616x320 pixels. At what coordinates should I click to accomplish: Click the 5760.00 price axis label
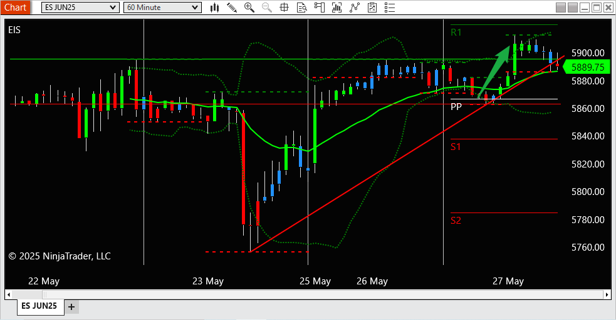588,247
